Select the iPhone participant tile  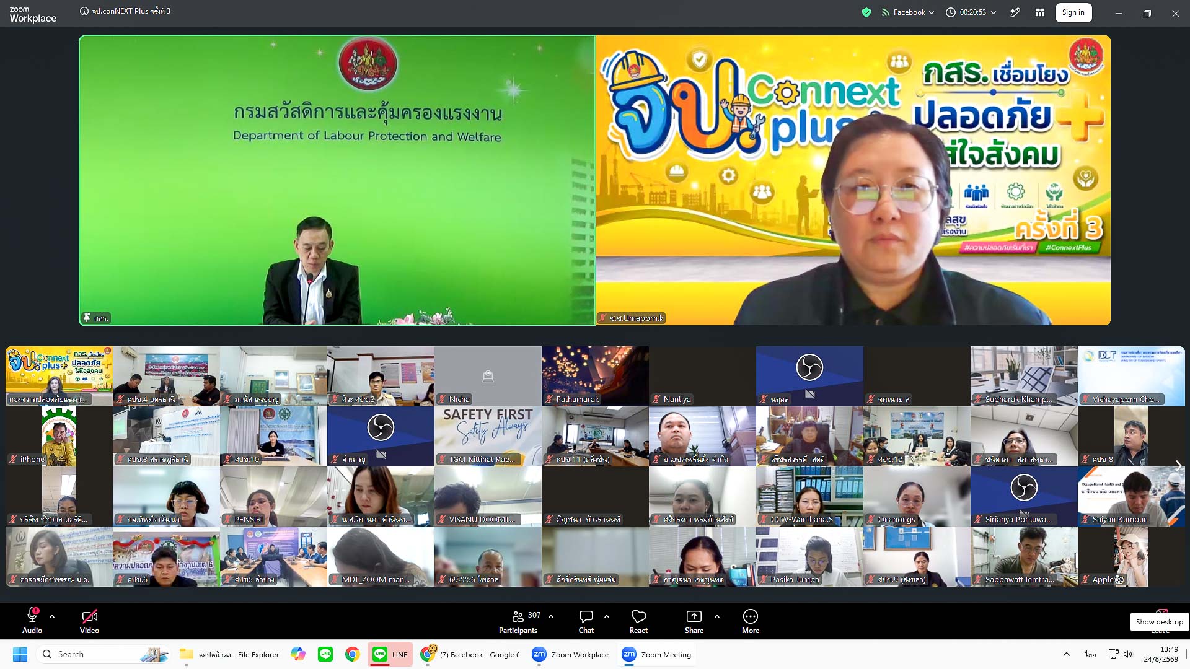point(59,436)
